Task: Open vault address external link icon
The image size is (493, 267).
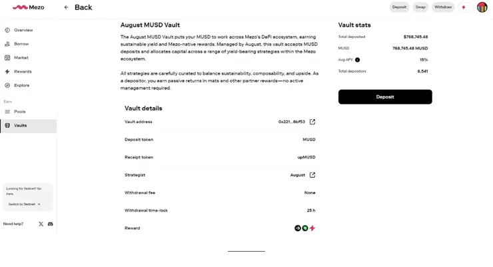Action: click(x=312, y=122)
